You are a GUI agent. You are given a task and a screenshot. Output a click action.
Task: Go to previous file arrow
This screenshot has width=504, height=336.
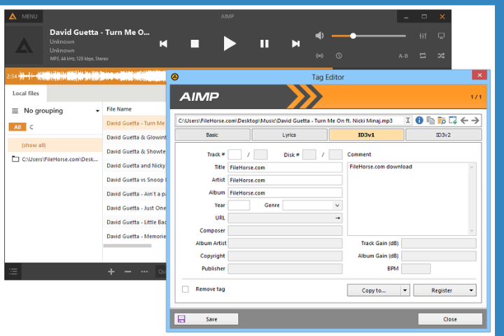(464, 120)
